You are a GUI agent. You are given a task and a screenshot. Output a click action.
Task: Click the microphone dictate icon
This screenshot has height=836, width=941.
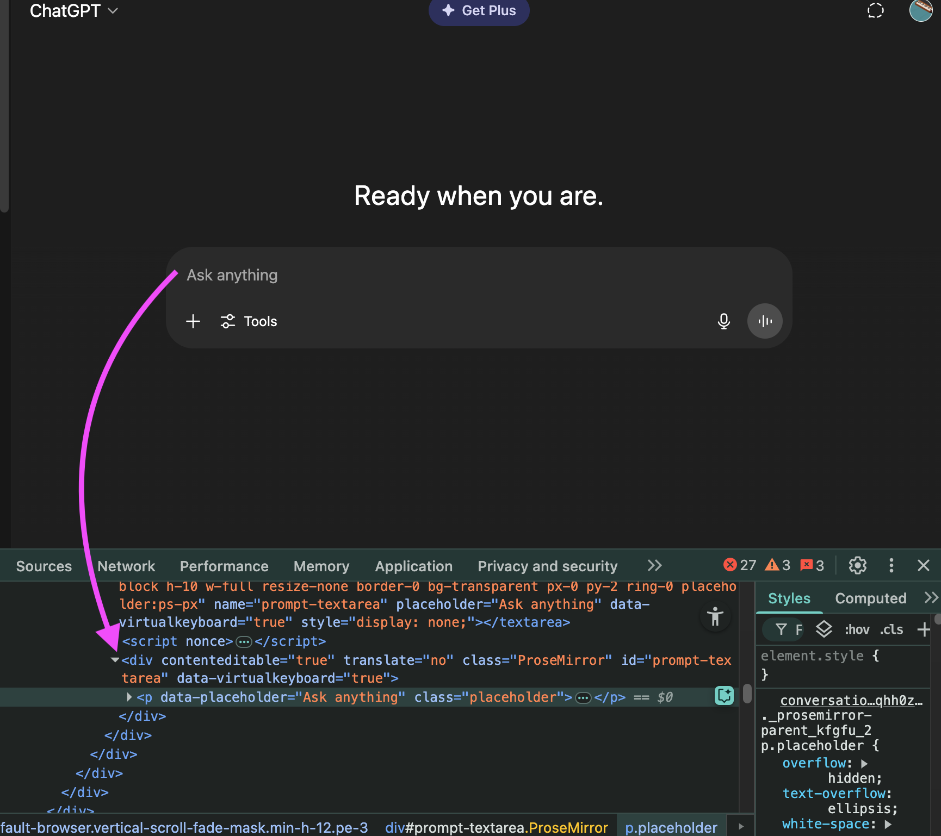[x=723, y=321]
